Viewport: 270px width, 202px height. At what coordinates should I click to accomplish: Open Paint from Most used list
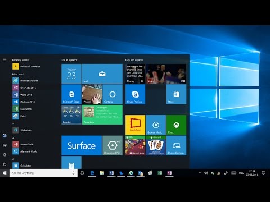click(x=19, y=116)
